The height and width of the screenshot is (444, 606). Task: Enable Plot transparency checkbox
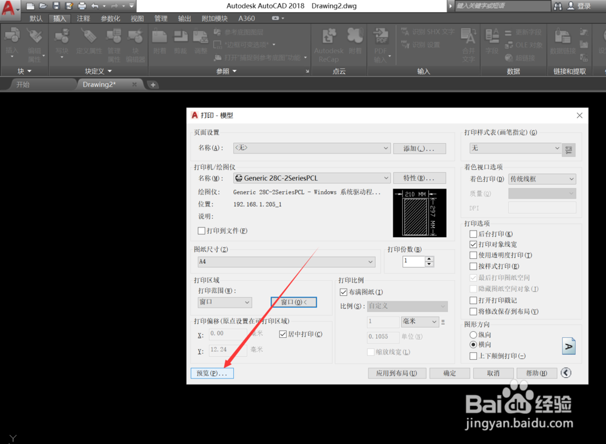point(473,255)
